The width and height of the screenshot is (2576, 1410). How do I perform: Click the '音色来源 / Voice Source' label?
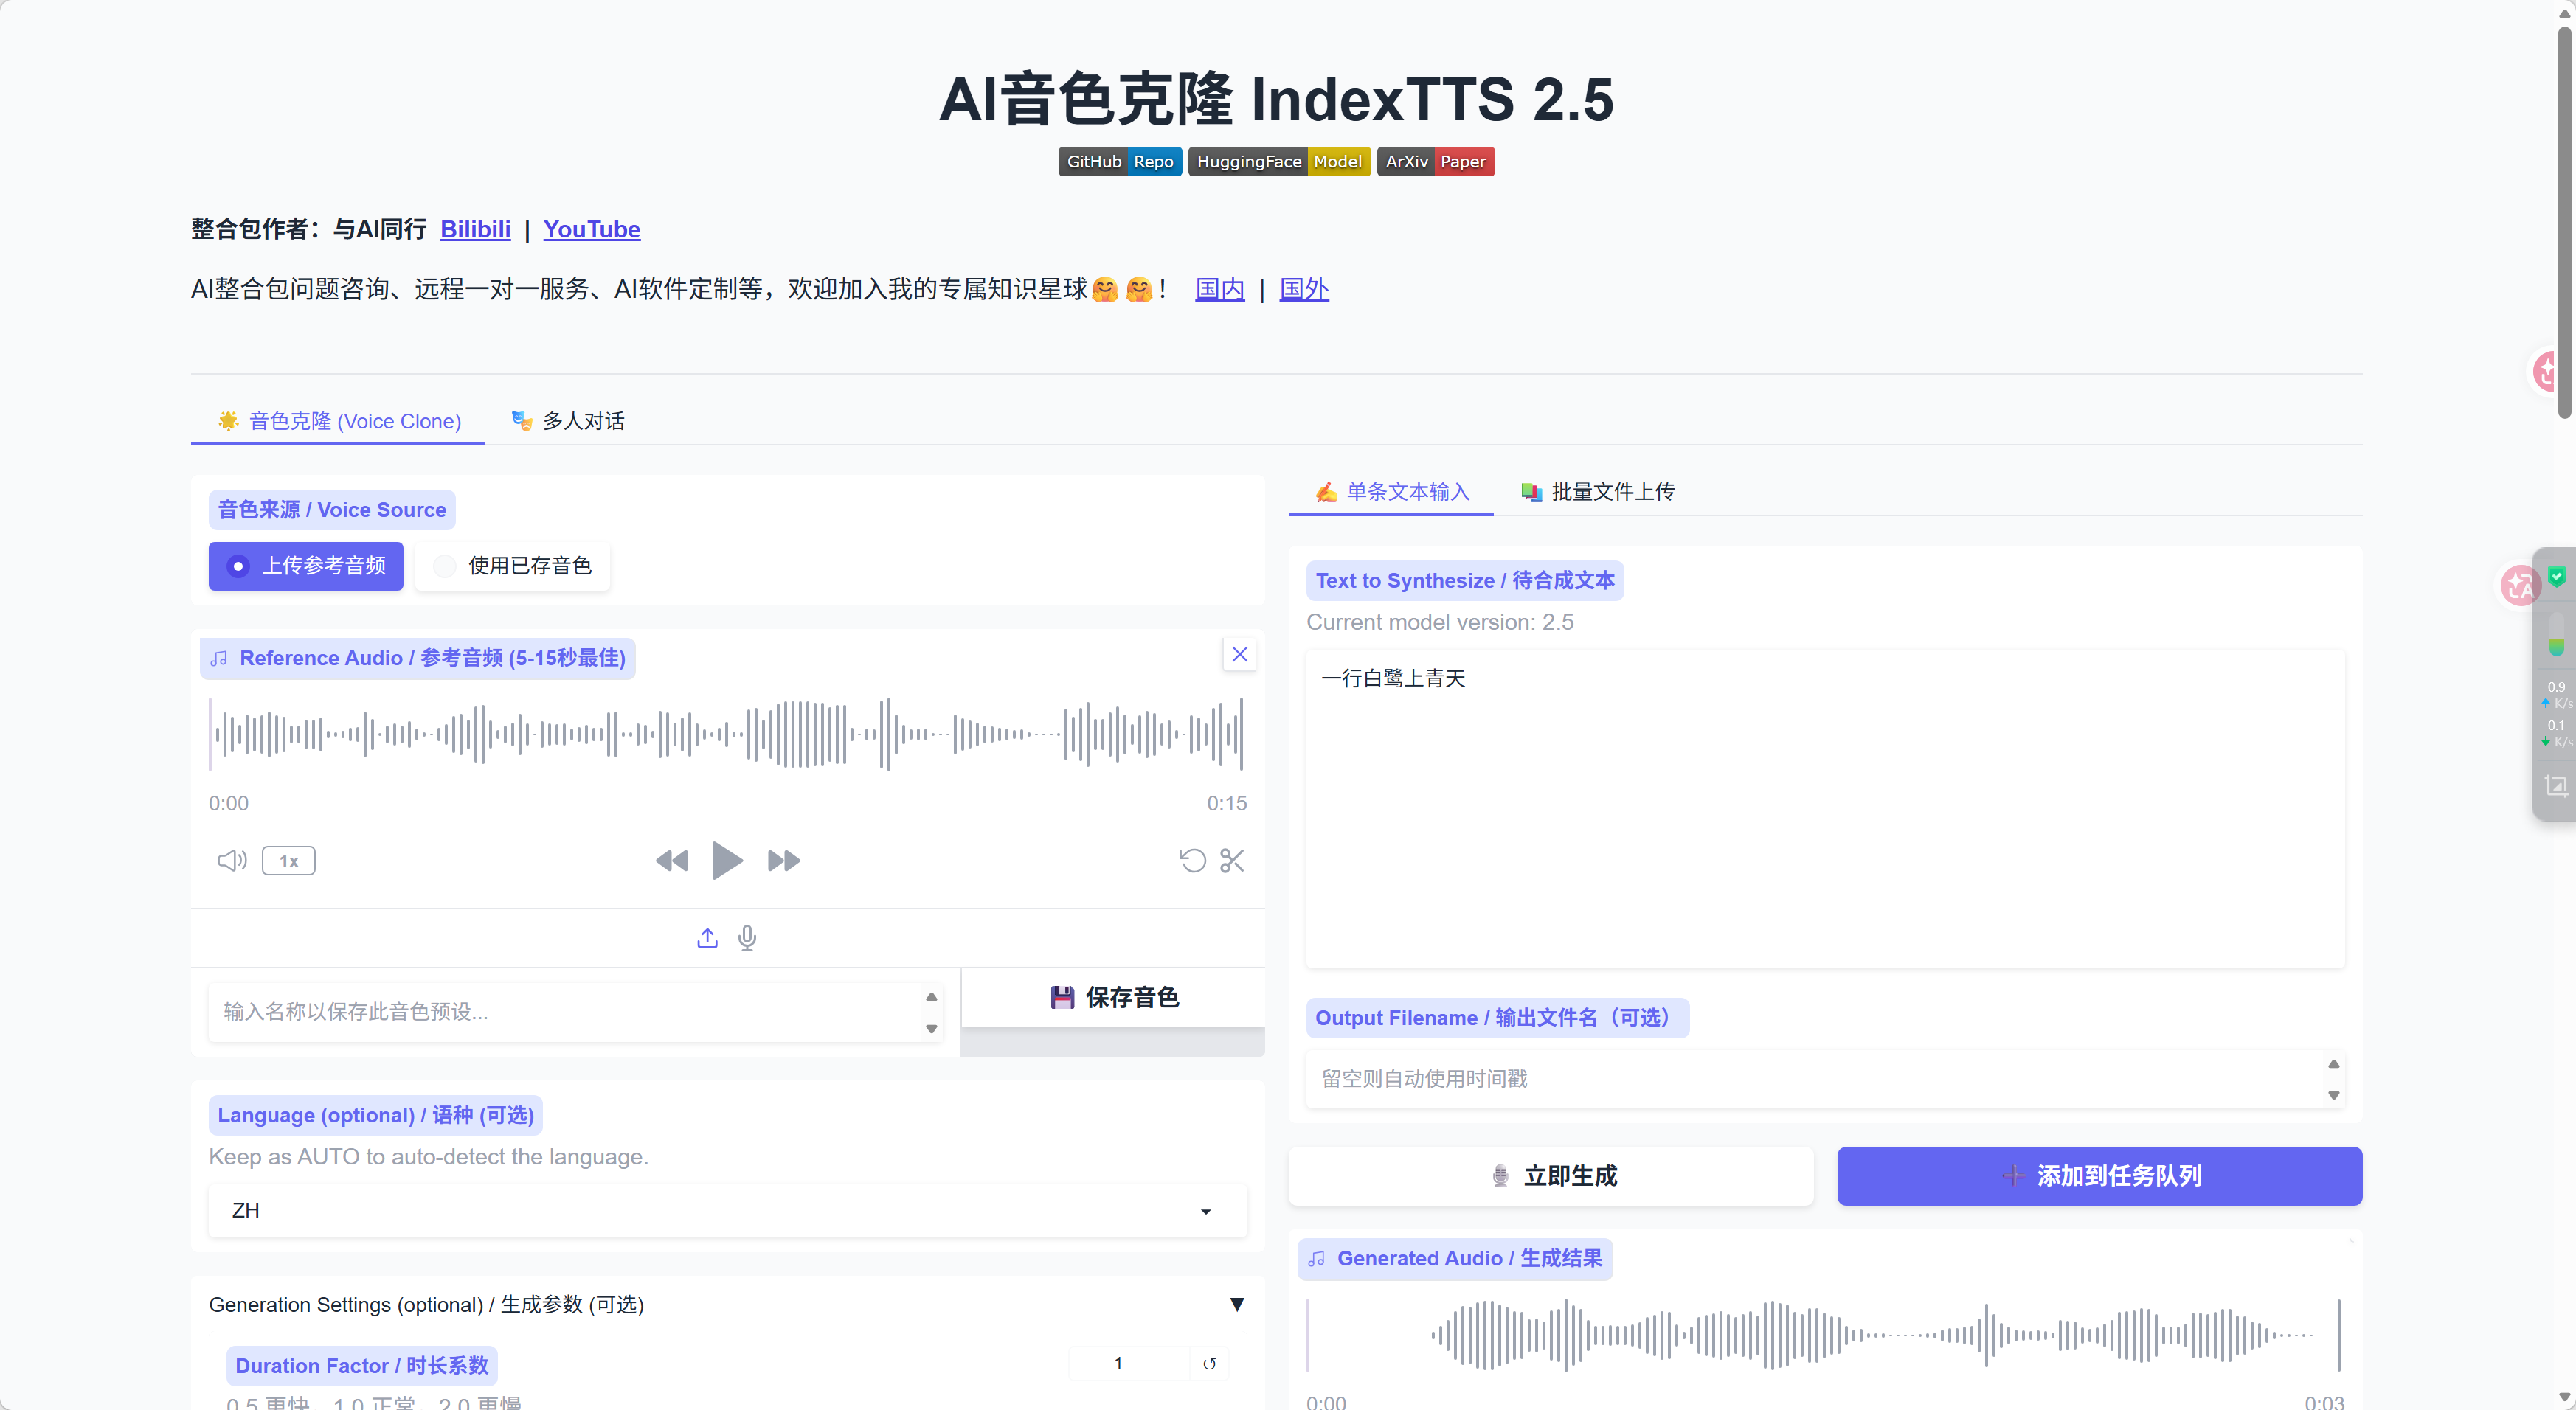332,510
